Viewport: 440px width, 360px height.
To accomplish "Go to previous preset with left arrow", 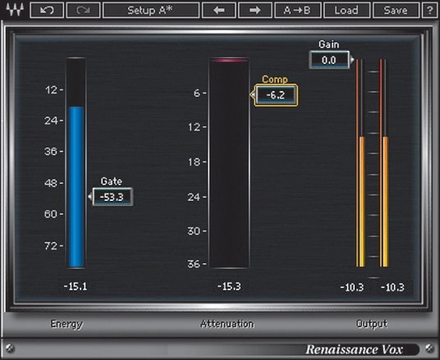I will click(x=219, y=11).
